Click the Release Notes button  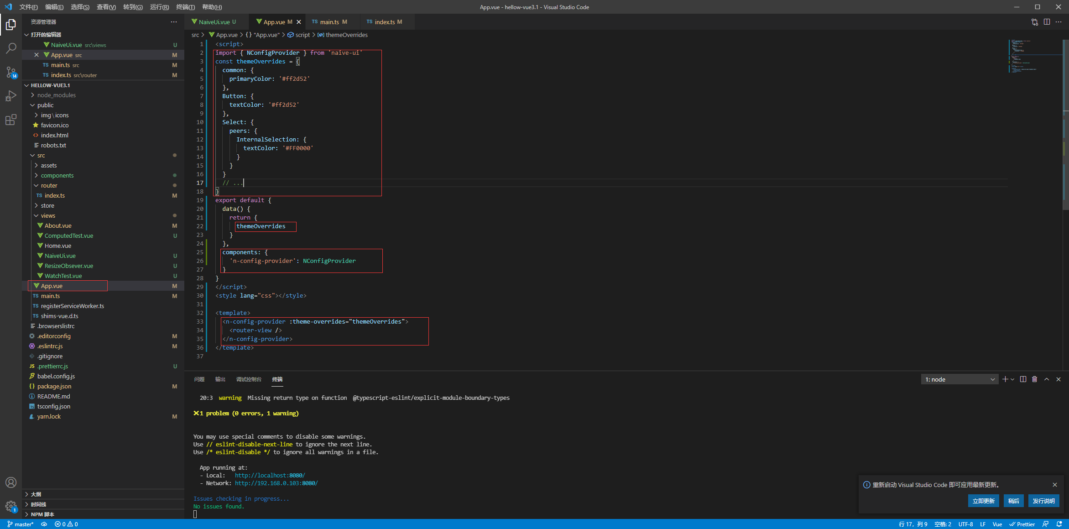(x=1043, y=501)
